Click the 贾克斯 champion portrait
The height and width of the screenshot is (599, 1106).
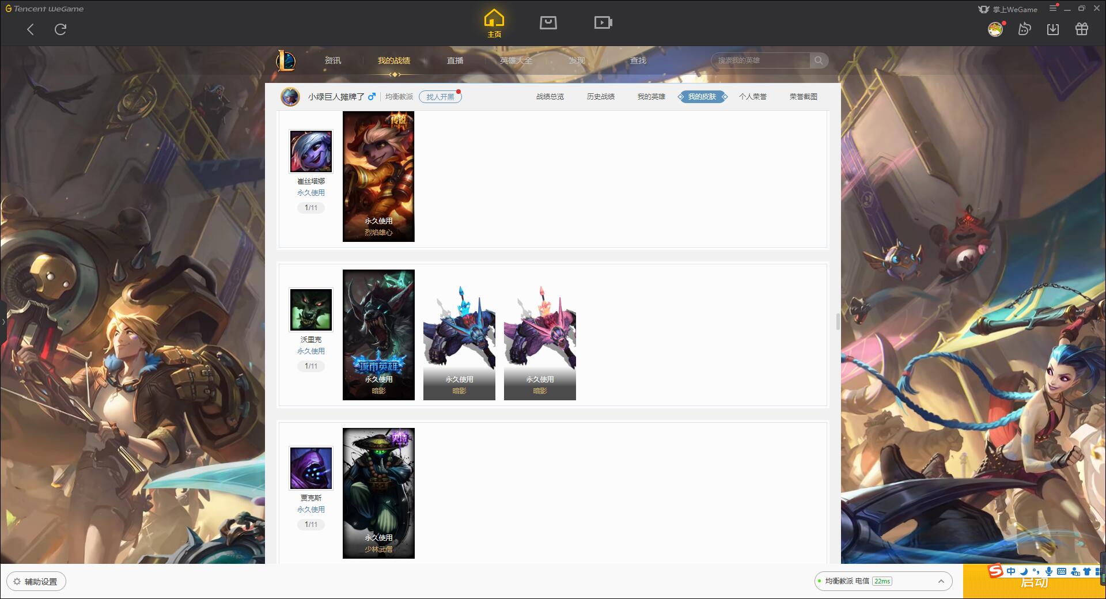pos(311,468)
